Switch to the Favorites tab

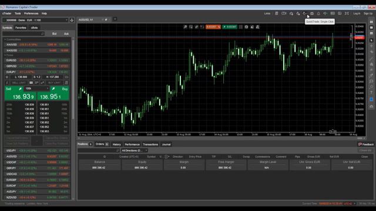click(21, 28)
